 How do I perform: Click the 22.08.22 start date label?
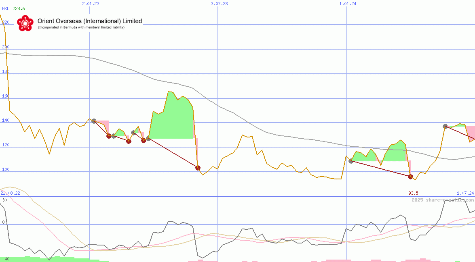[x=10, y=193]
